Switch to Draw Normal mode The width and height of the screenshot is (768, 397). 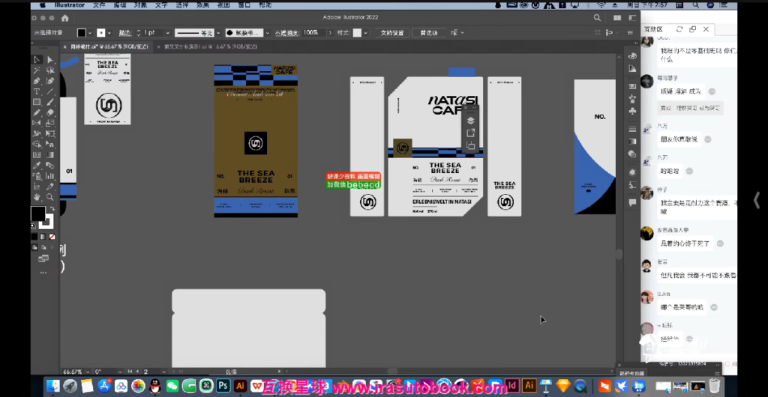tap(34, 247)
